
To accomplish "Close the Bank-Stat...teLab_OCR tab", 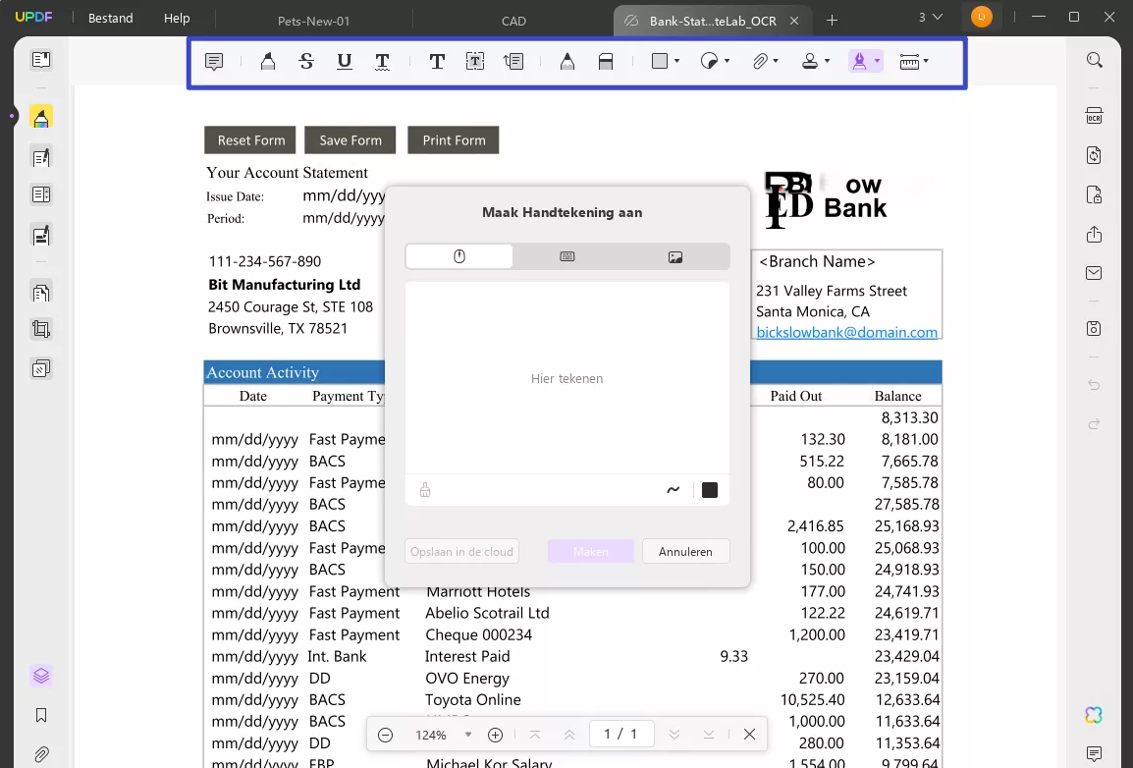I will pos(794,21).
